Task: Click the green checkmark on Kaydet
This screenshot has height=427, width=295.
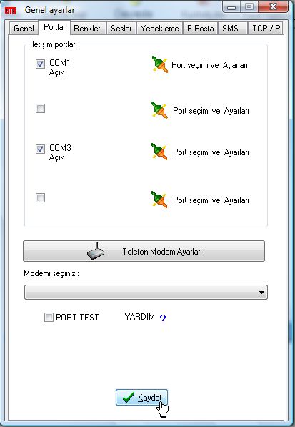Action: point(129,398)
